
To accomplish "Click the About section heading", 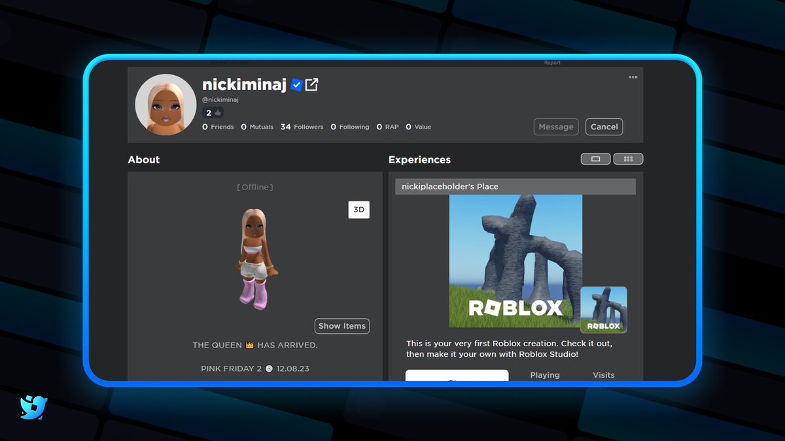I will pos(144,159).
